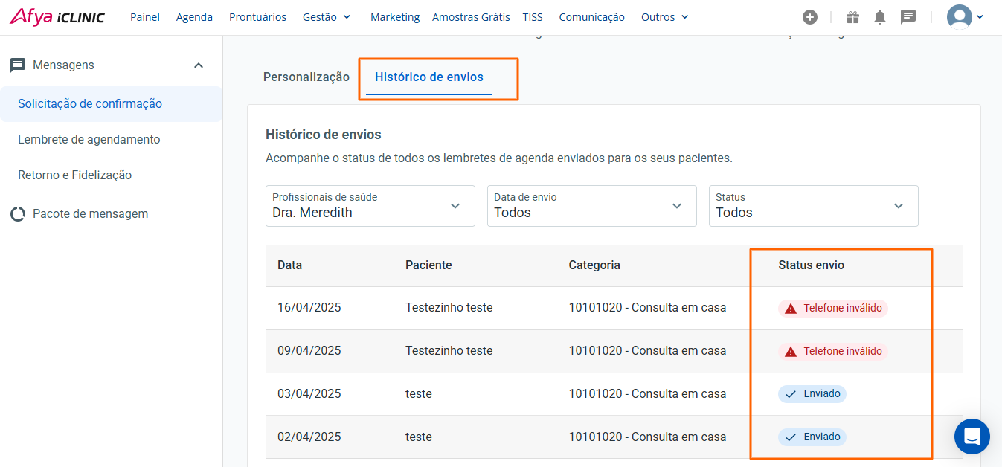This screenshot has width=1002, height=467.
Task: Click the plus add icon in header
Action: click(x=810, y=17)
